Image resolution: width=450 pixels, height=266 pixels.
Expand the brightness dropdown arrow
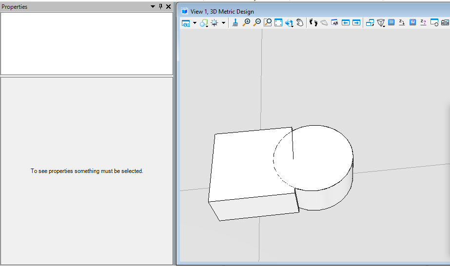click(223, 23)
